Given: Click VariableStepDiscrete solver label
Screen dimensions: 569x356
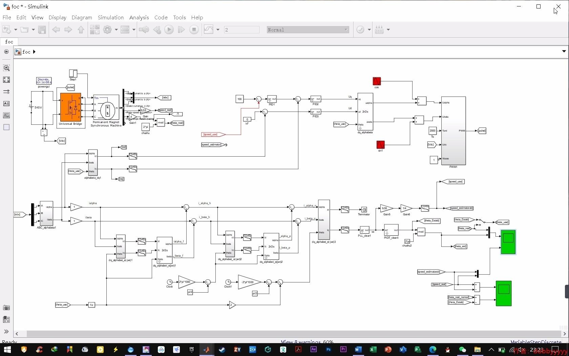Looking at the screenshot, I should (536, 342).
